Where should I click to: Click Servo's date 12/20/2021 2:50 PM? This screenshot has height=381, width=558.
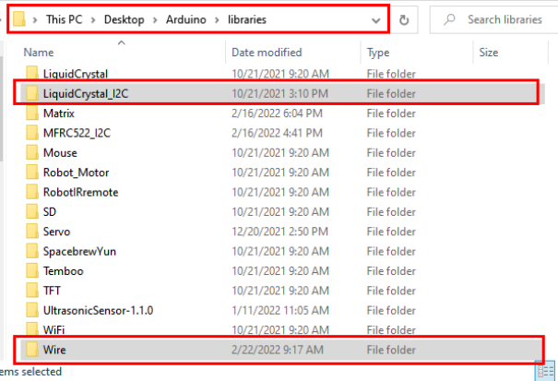279,232
